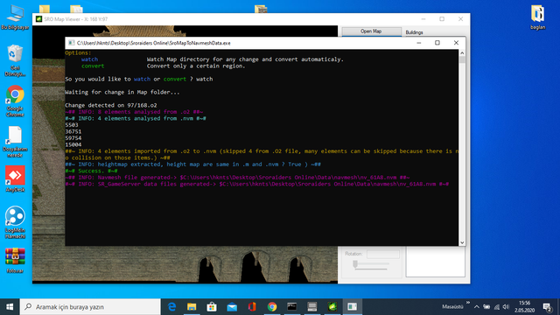Switch to the green SRO Map Viewer taskbar icon
The height and width of the screenshot is (315, 560).
(332, 307)
